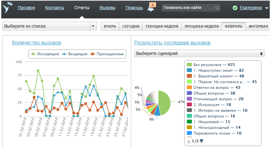
Task: Toggle Общие вопросы — 38 legend entry
Action: click(211, 93)
